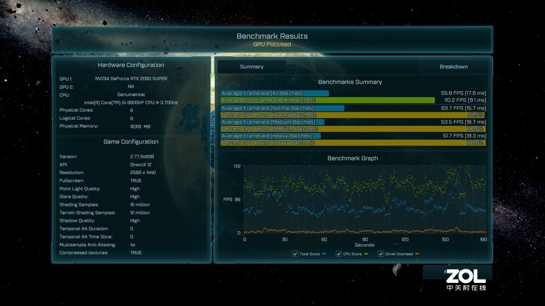This screenshot has width=545, height=306.
Task: Click the "Hardware Configuration" heading
Action: (x=131, y=65)
